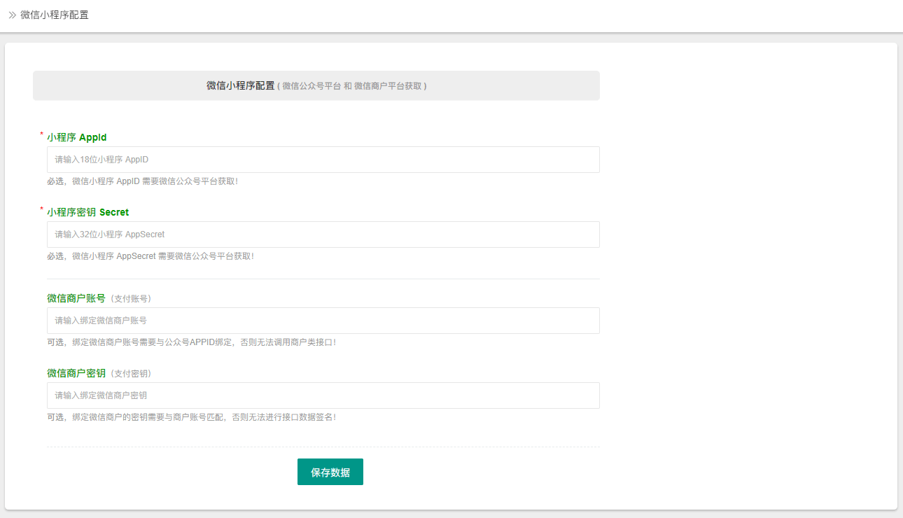Screen dimensions: 903x518
Task: Click the hint about 接口数据签名
Action: (x=191, y=417)
